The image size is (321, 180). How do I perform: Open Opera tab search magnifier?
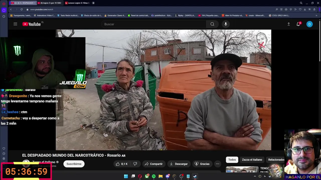[301, 3]
